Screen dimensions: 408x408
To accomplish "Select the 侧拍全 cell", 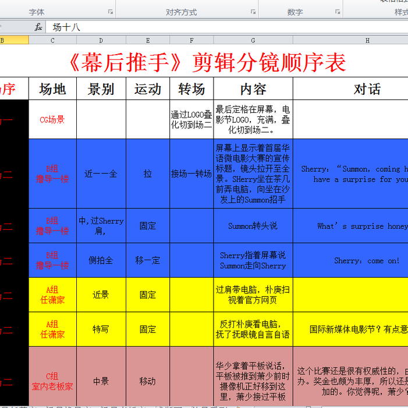I will click(101, 260).
